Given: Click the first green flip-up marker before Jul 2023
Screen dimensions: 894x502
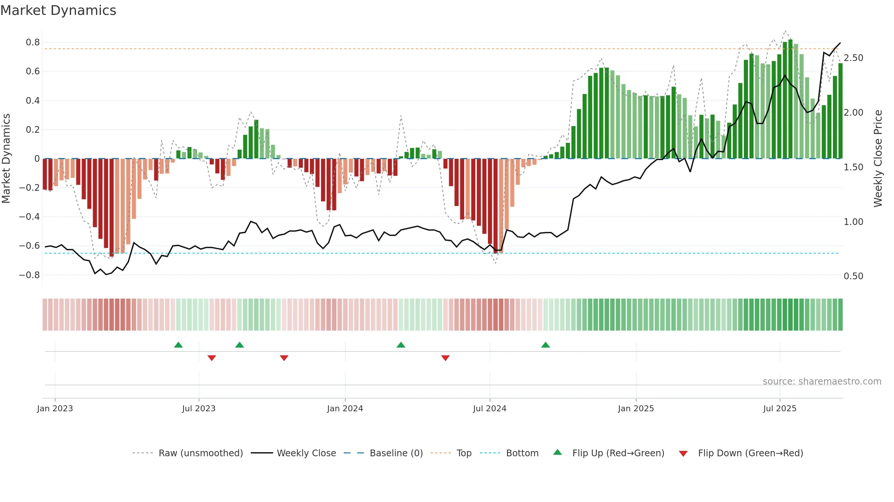Looking at the screenshot, I should (x=178, y=345).
